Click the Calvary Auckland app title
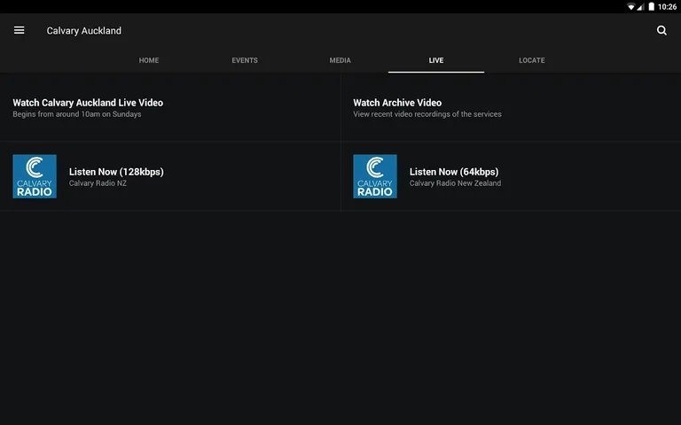This screenshot has height=425, width=681. [84, 31]
